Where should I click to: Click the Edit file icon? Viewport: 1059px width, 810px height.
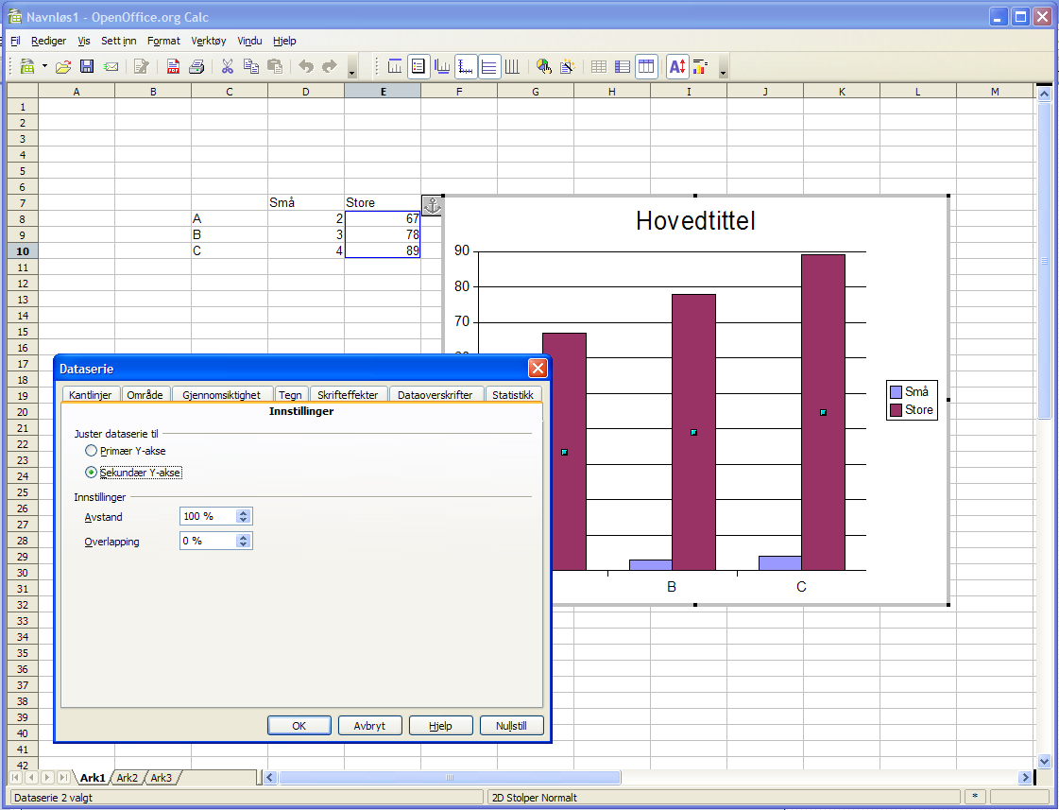(141, 66)
